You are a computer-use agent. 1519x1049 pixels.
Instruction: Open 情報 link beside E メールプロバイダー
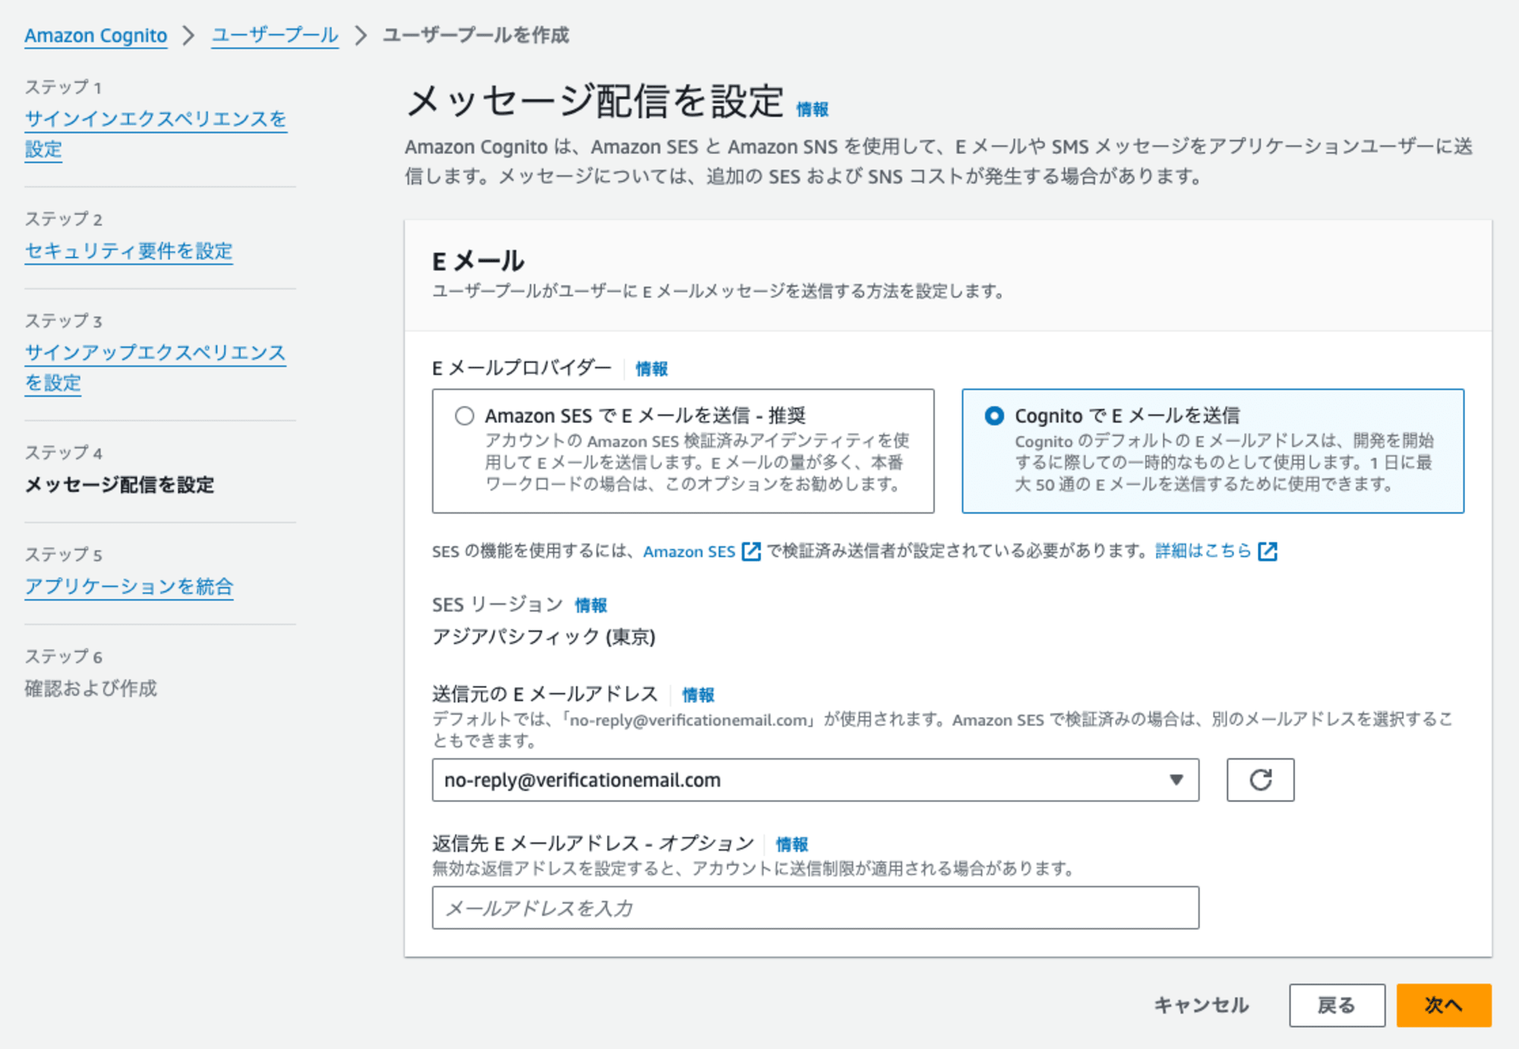pyautogui.click(x=651, y=369)
